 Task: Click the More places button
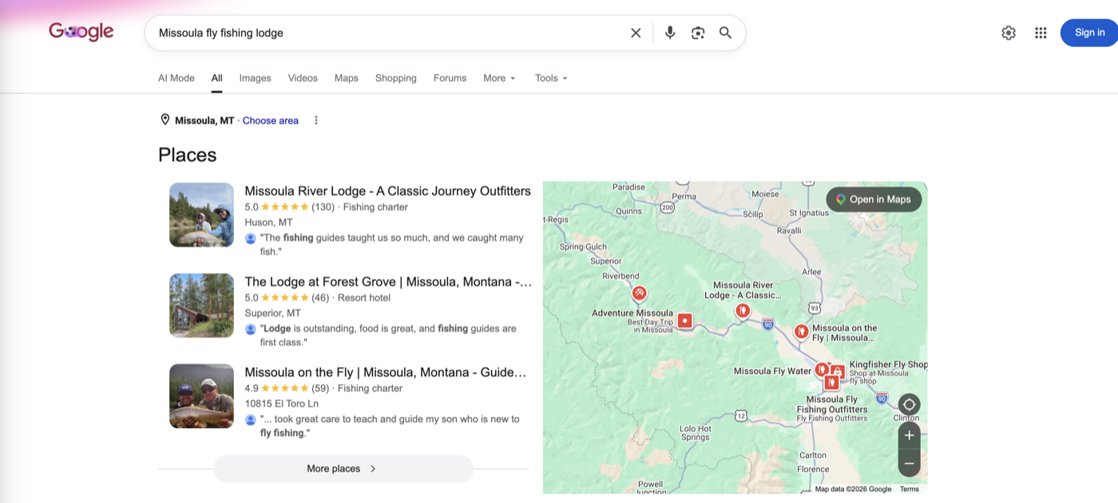click(343, 469)
